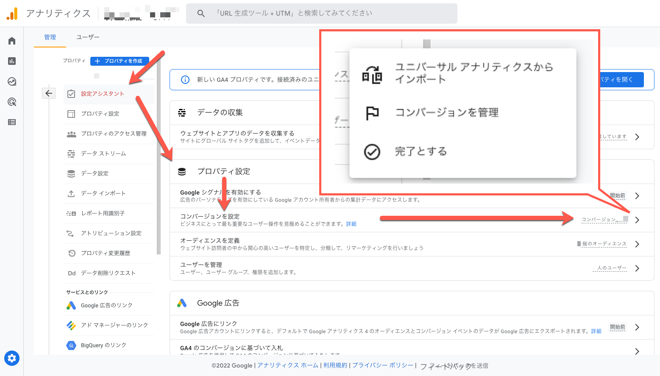Image resolution: width=660 pixels, height=376 pixels.
Task: Choose コンバージョンを管理 from popup menu
Action: coord(446,113)
